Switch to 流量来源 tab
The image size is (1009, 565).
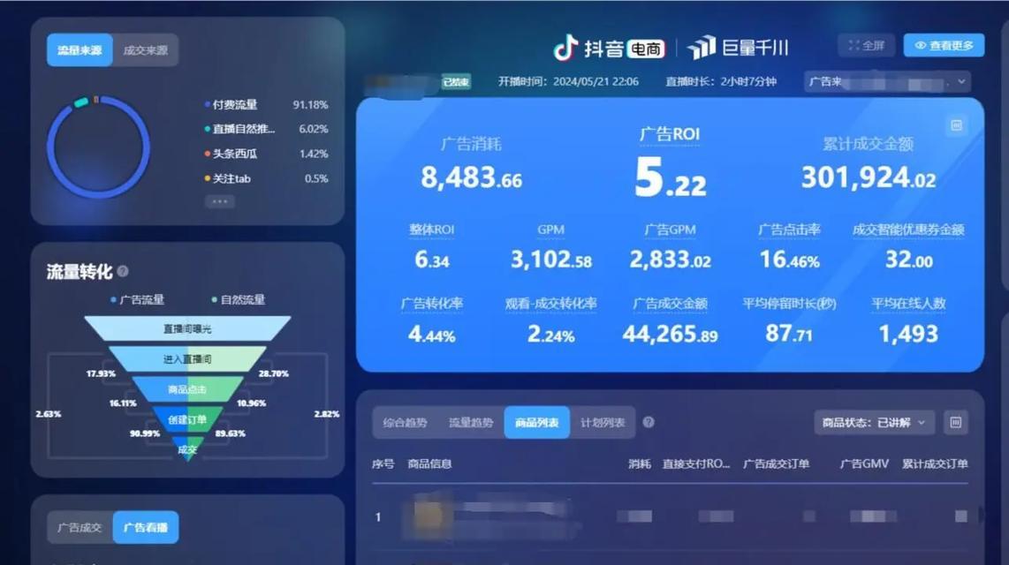point(80,50)
